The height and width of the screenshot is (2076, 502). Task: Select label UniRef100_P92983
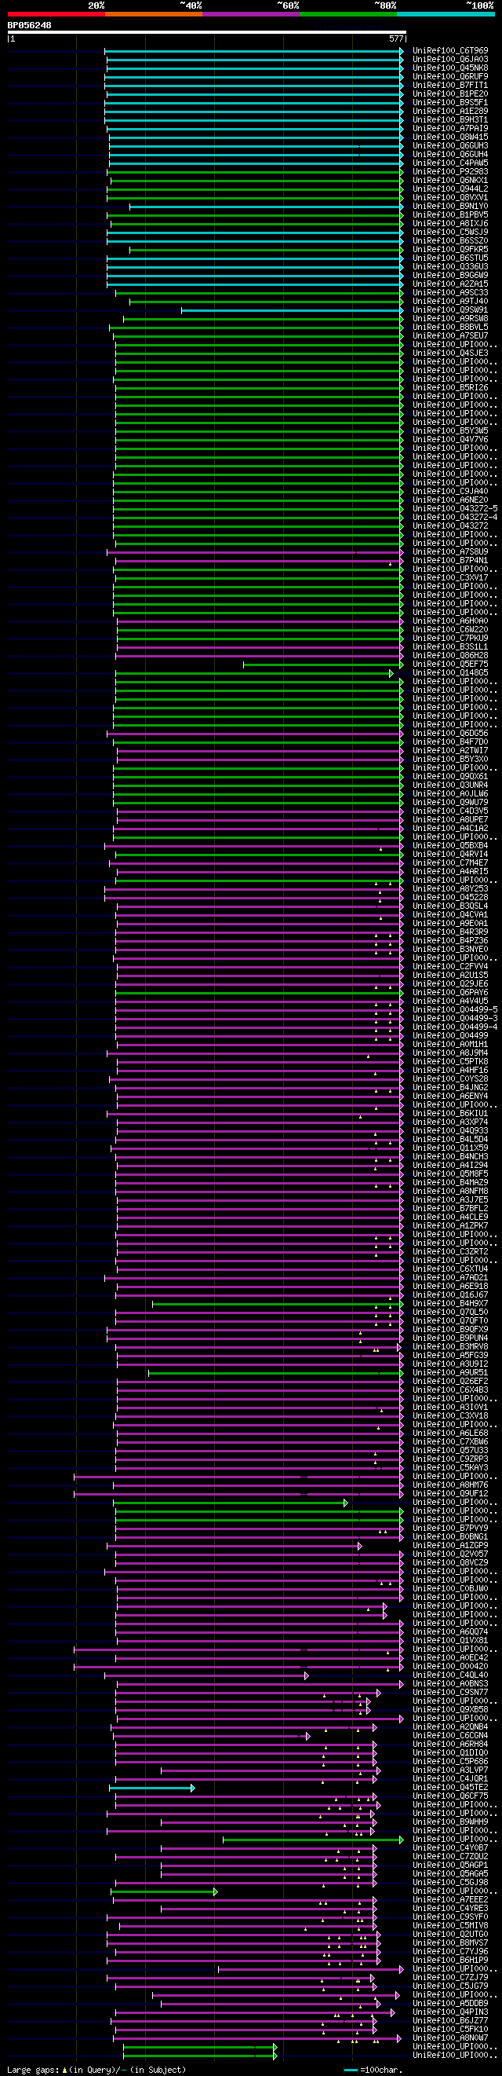pos(450,172)
